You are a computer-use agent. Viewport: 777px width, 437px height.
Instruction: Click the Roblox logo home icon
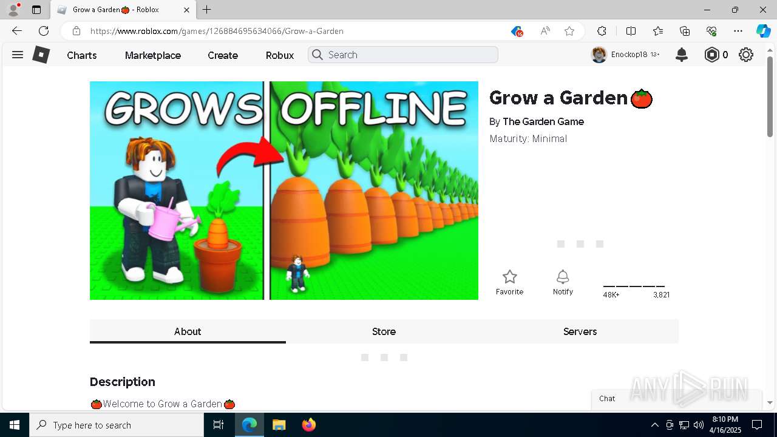pyautogui.click(x=41, y=55)
